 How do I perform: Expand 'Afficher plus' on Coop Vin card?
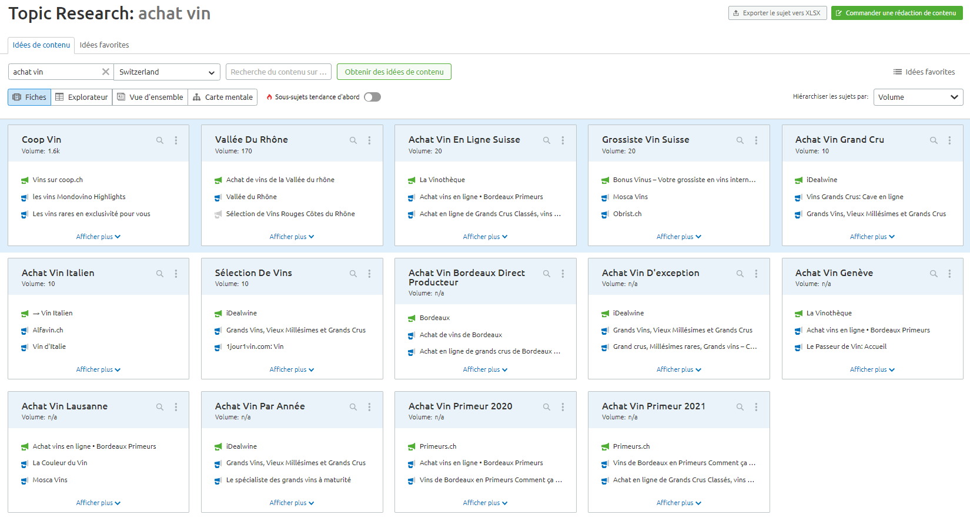click(x=98, y=237)
